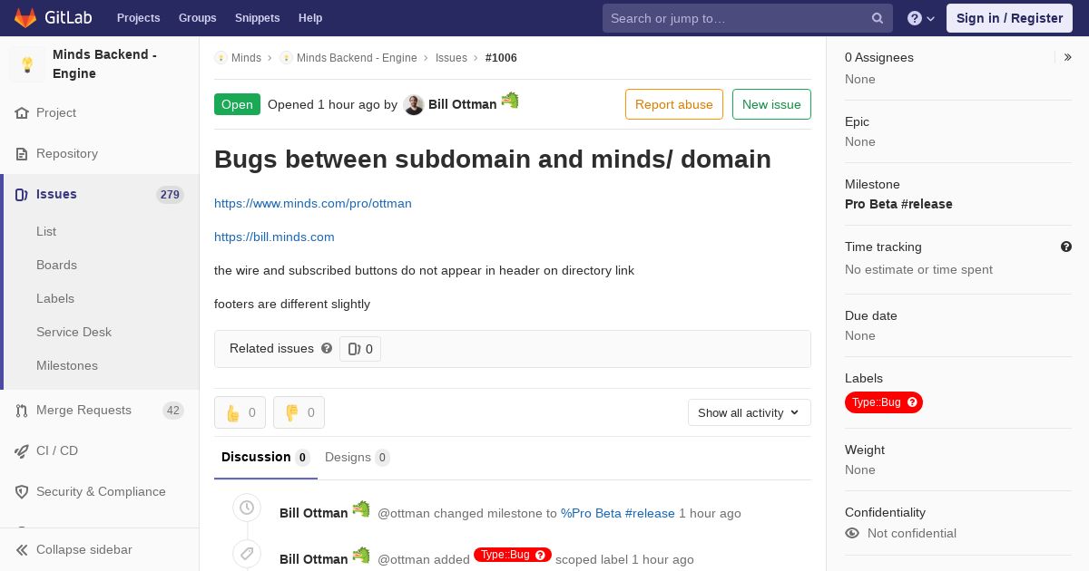Open Security & Compliance shield icon
Viewport: 1089px width, 571px height.
22,492
